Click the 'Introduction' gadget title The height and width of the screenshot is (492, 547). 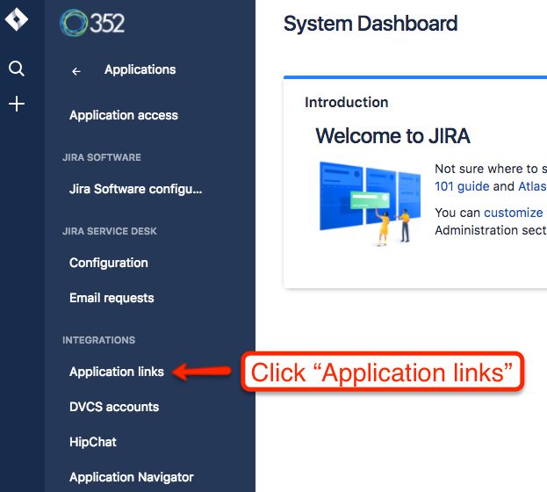click(347, 102)
